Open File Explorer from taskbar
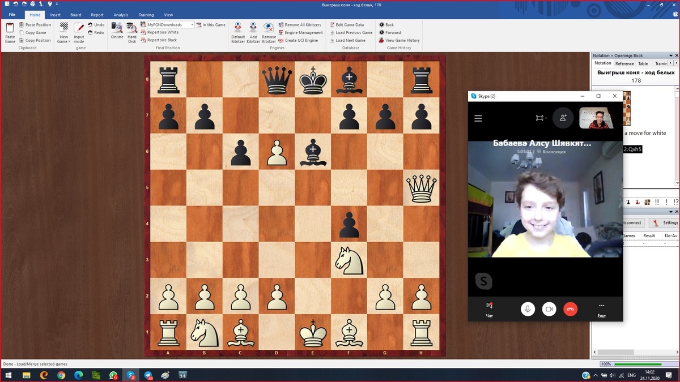The height and width of the screenshot is (382, 680). (27, 375)
